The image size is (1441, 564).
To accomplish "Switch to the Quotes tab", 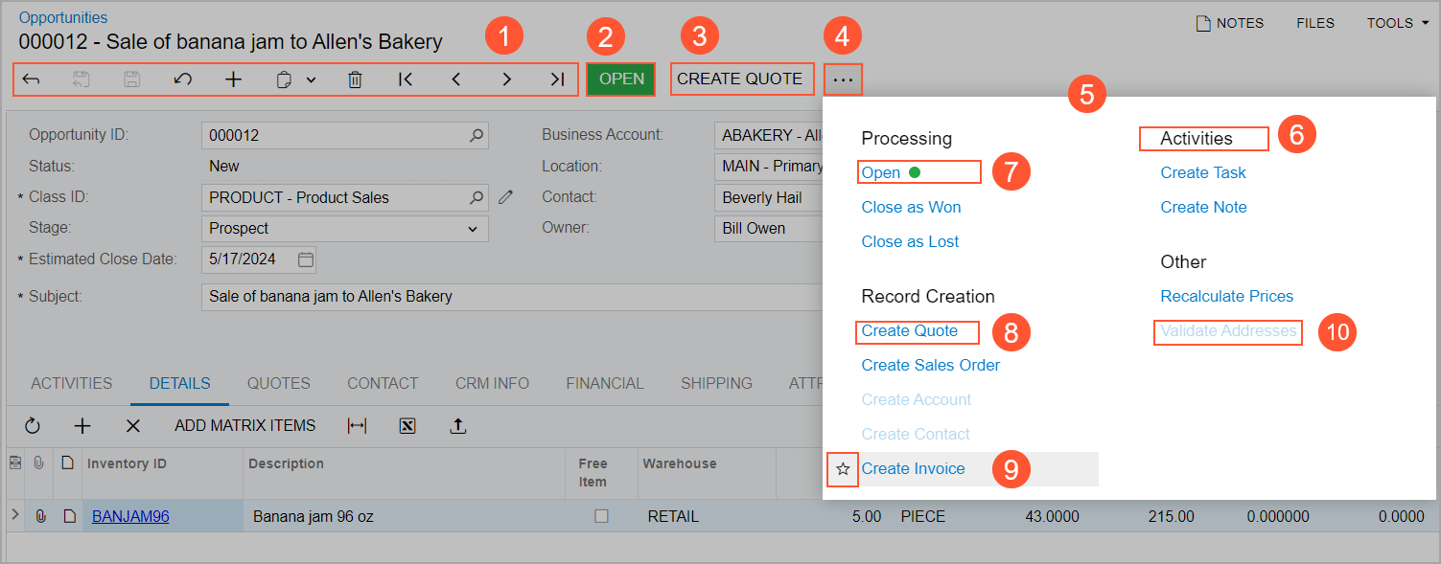I will (278, 383).
